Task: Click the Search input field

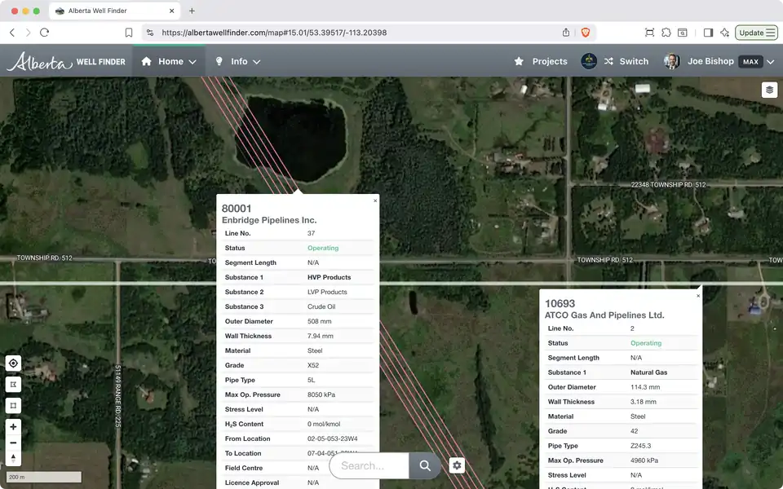Action: click(369, 465)
